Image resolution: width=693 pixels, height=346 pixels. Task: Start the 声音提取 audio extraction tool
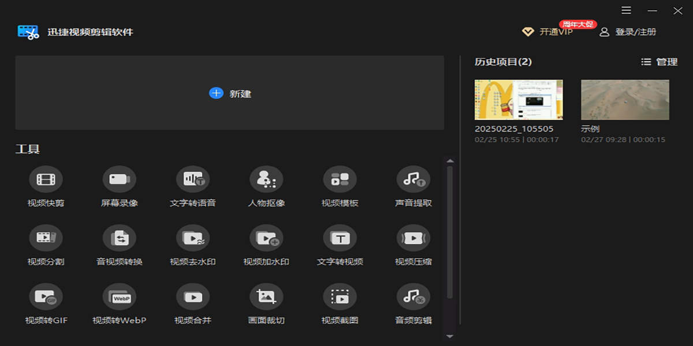click(x=413, y=179)
